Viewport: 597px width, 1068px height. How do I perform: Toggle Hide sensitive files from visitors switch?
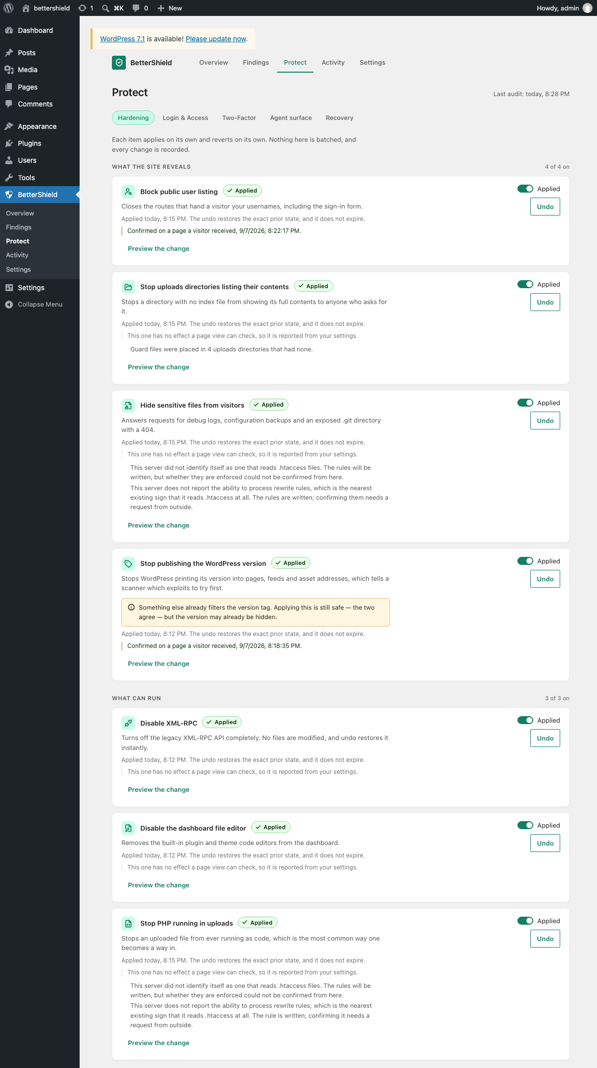(x=525, y=403)
